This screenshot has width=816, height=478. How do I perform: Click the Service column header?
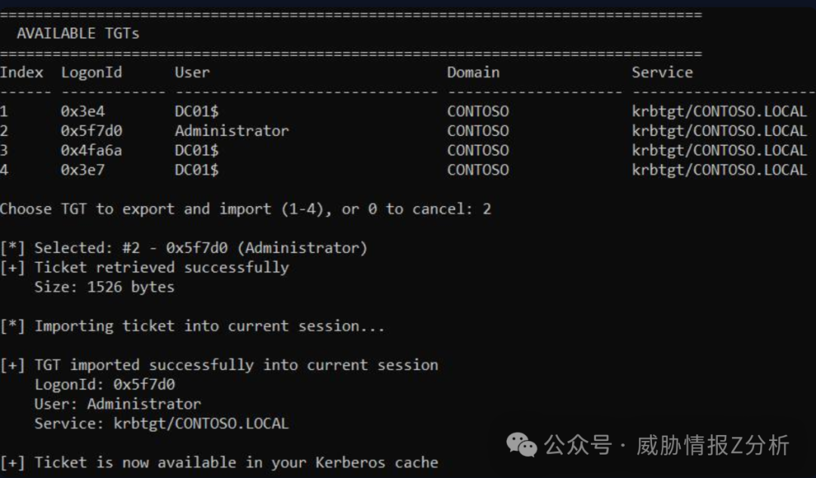[662, 72]
